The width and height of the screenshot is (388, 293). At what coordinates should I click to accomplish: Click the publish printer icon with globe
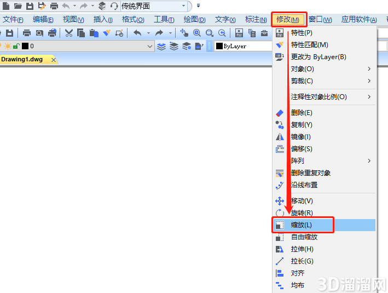point(52,33)
